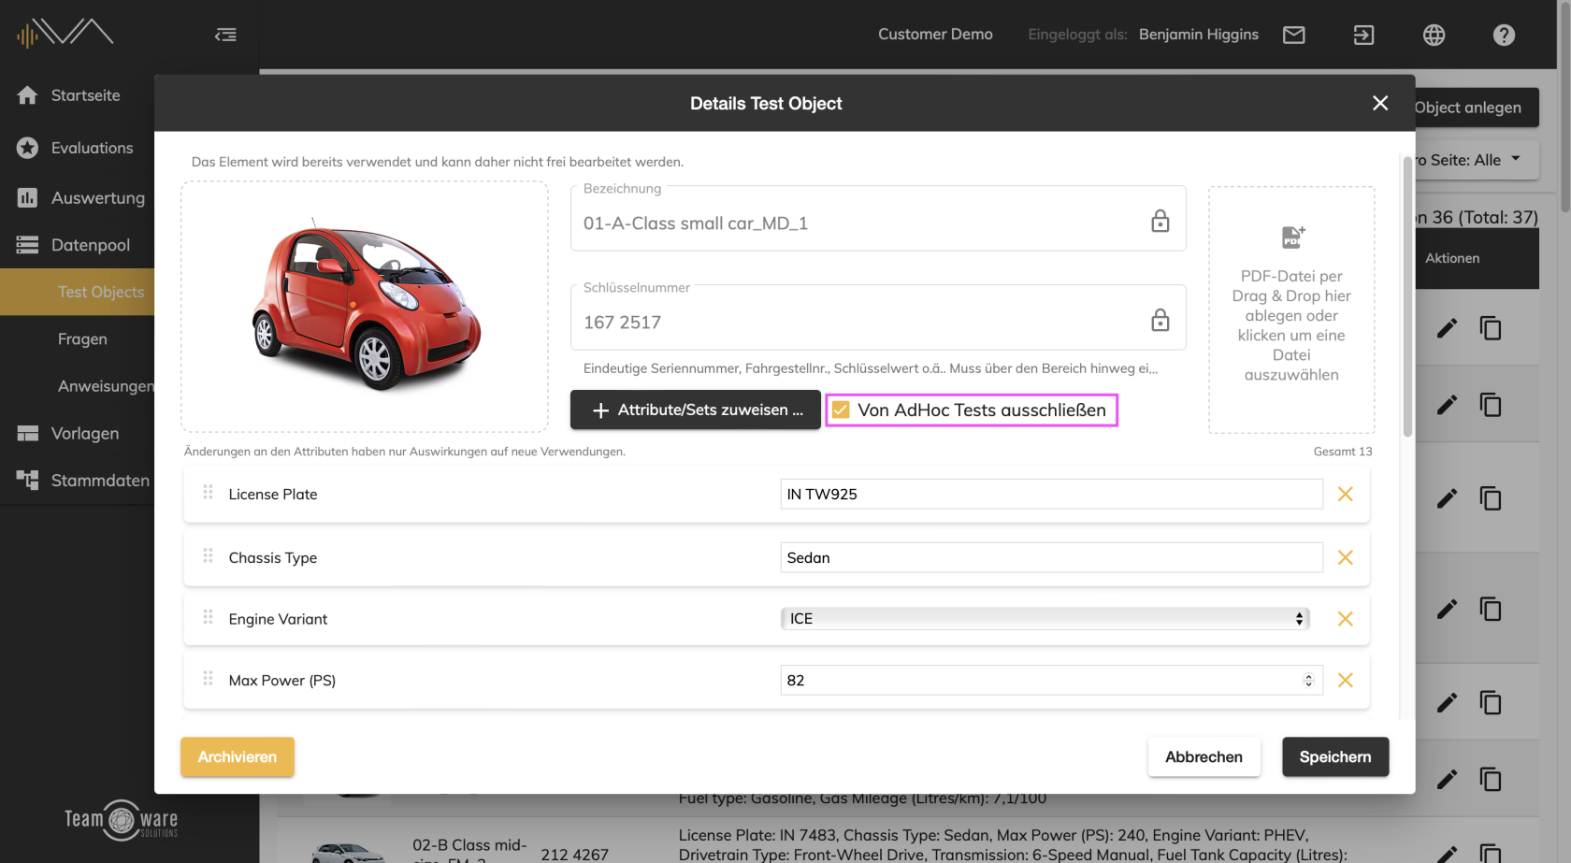Collapse the sidebar menu icon

225,35
